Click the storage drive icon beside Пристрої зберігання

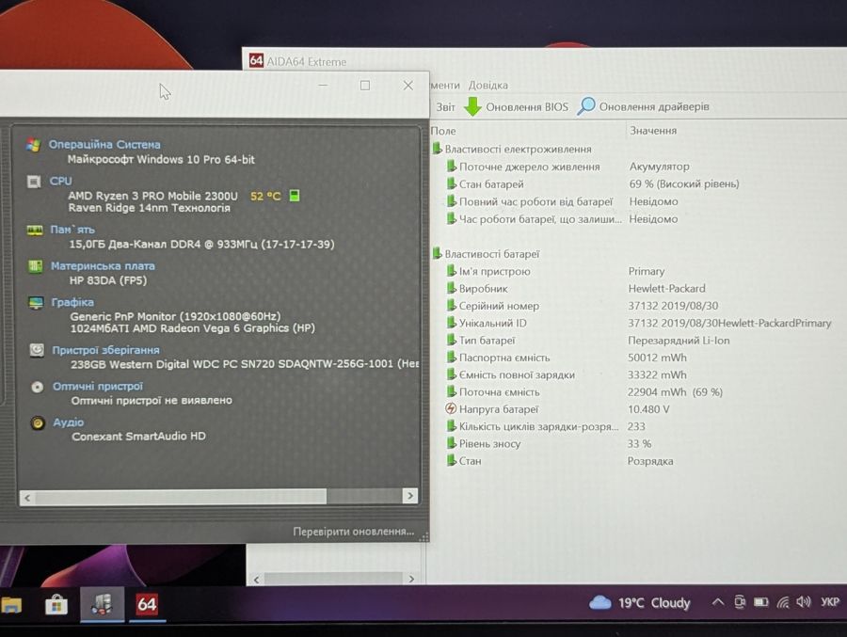(x=36, y=350)
